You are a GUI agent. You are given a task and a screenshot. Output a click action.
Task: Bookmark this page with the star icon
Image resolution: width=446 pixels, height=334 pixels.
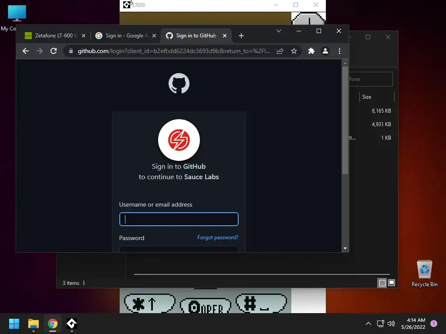294,51
